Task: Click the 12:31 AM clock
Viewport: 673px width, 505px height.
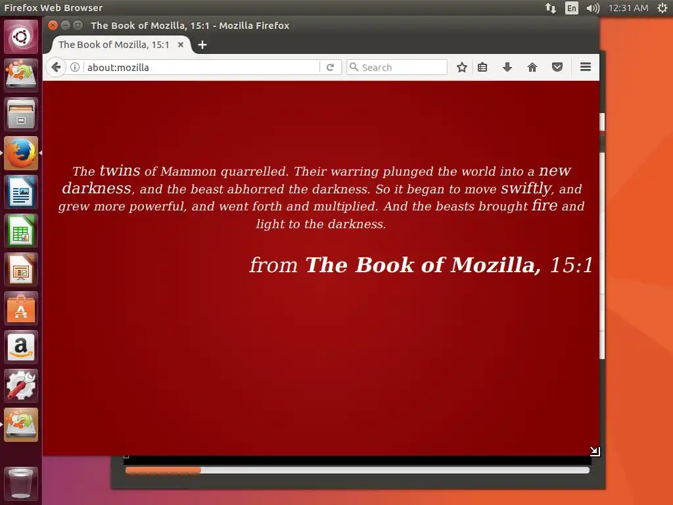Action: tap(628, 8)
